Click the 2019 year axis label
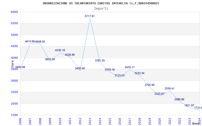The width and height of the screenshot is (202, 126). point(150,121)
